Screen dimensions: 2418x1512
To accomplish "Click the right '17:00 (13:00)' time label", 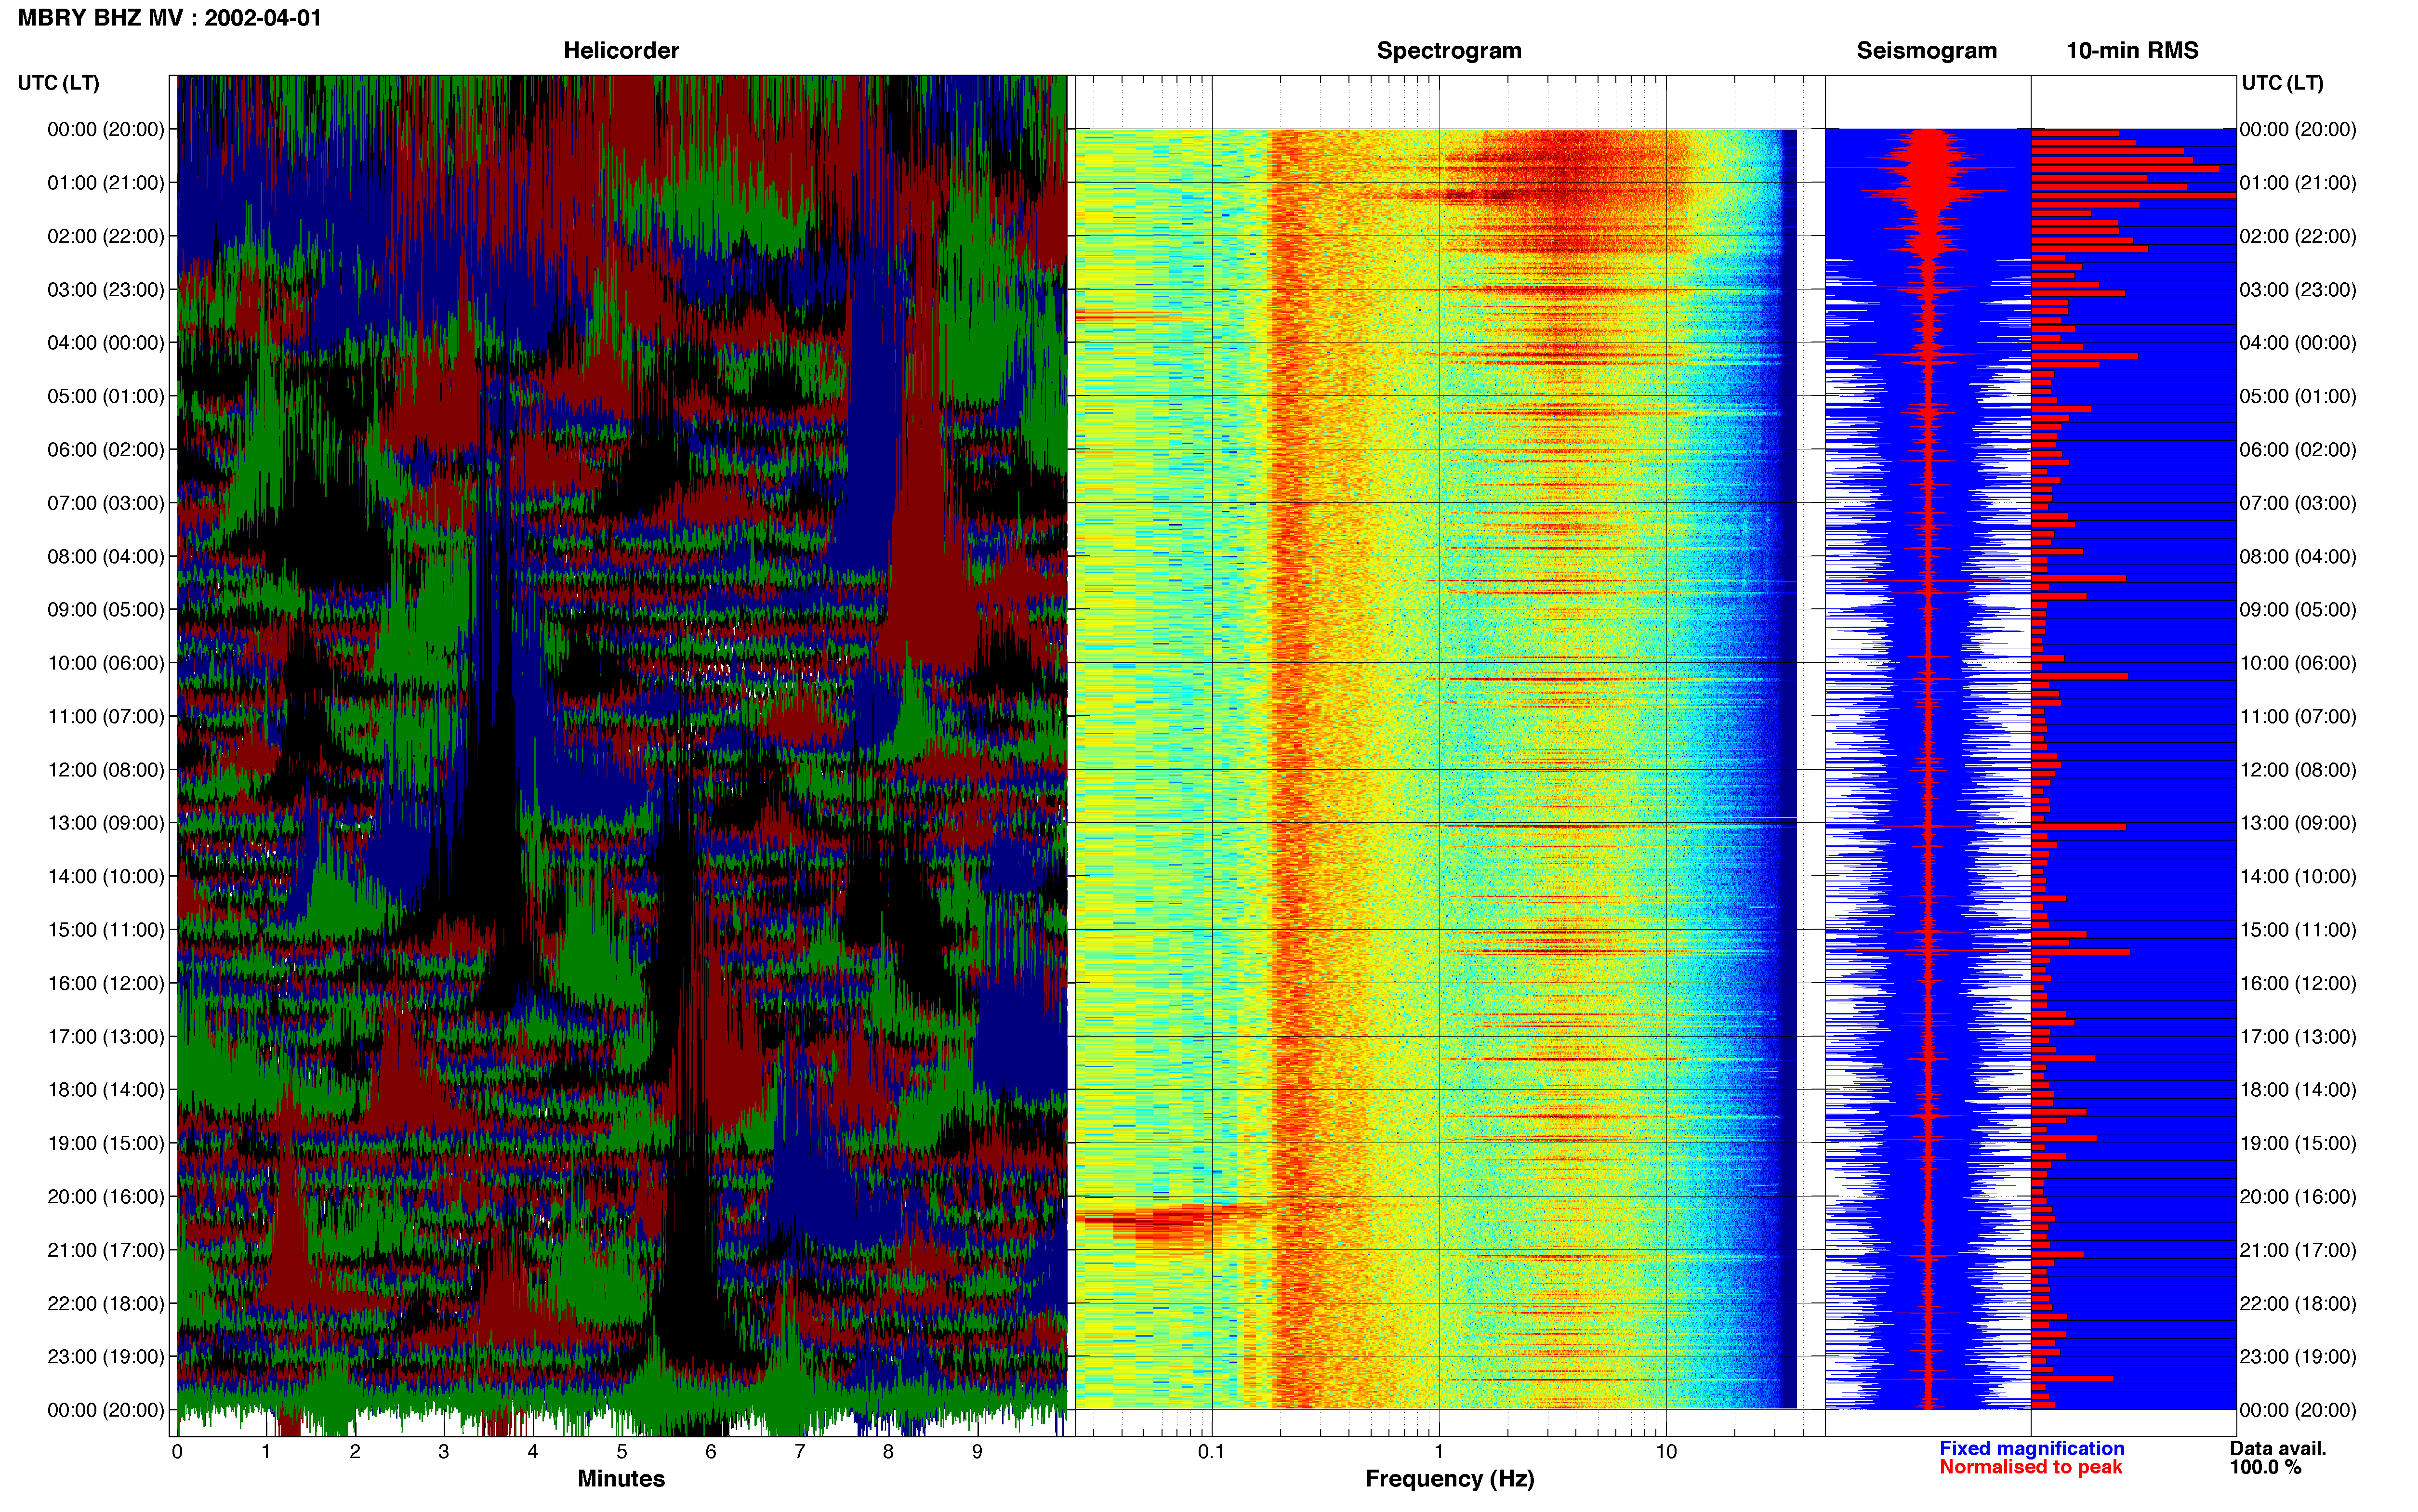I will (x=2298, y=1037).
